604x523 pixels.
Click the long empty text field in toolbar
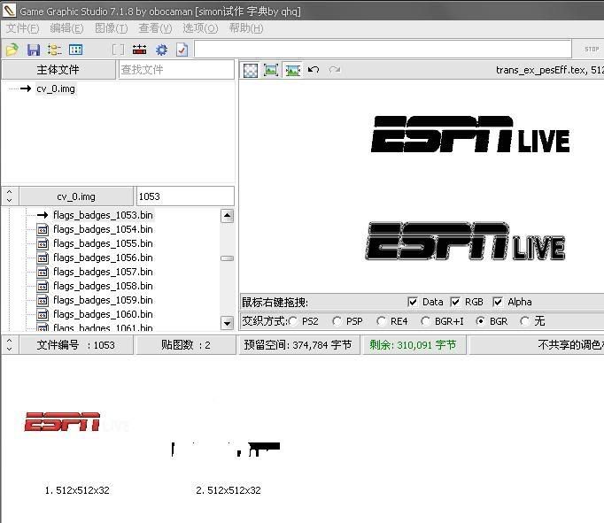(x=383, y=50)
